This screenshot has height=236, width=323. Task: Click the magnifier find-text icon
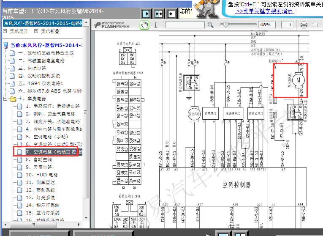pyautogui.click(x=211, y=25)
